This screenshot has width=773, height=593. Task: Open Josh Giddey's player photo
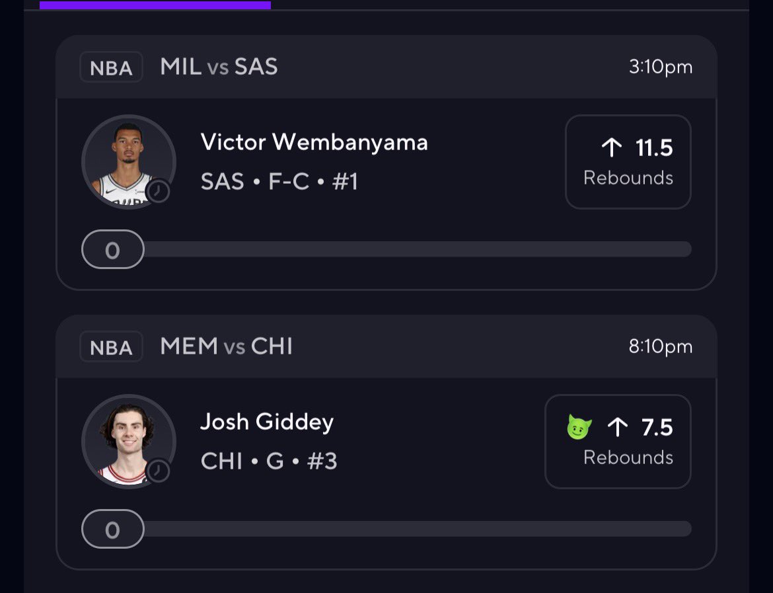click(128, 440)
